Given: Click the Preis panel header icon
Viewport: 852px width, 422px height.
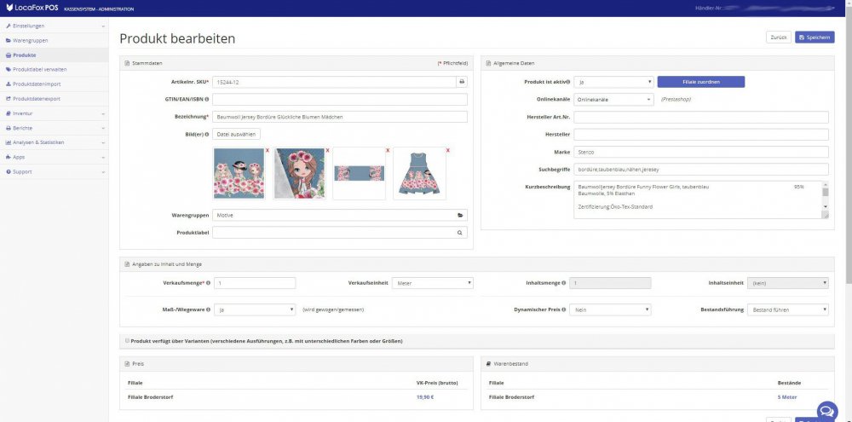Looking at the screenshot, I should coord(127,363).
